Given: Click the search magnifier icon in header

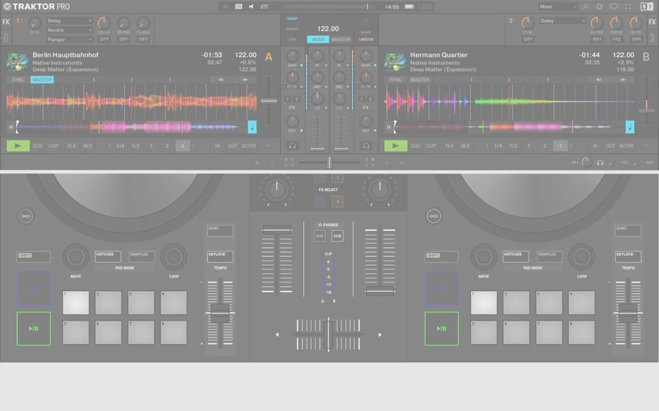Looking at the screenshot, I should (586, 7).
